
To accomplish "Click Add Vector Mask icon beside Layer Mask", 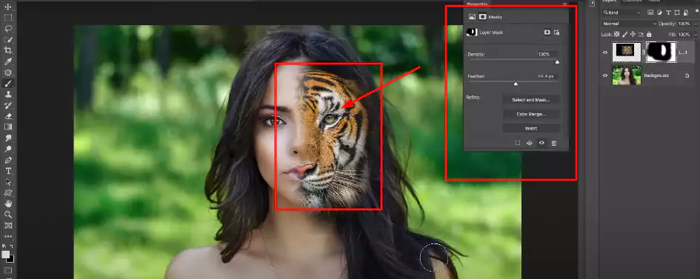I will click(557, 32).
